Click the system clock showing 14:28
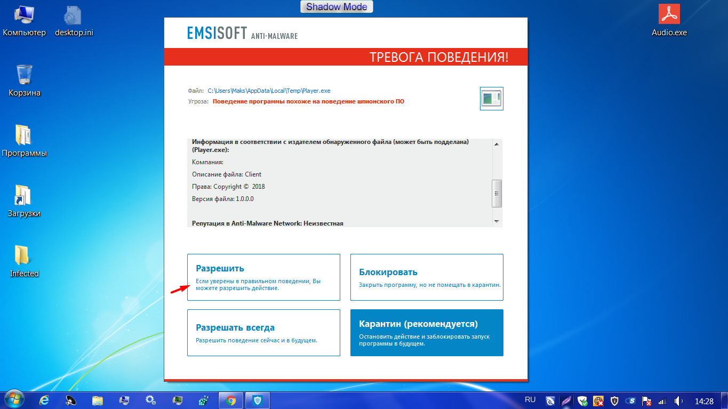Viewport: 728px width, 409px height. click(x=704, y=400)
